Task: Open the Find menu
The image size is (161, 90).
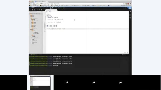Action: point(41,8)
